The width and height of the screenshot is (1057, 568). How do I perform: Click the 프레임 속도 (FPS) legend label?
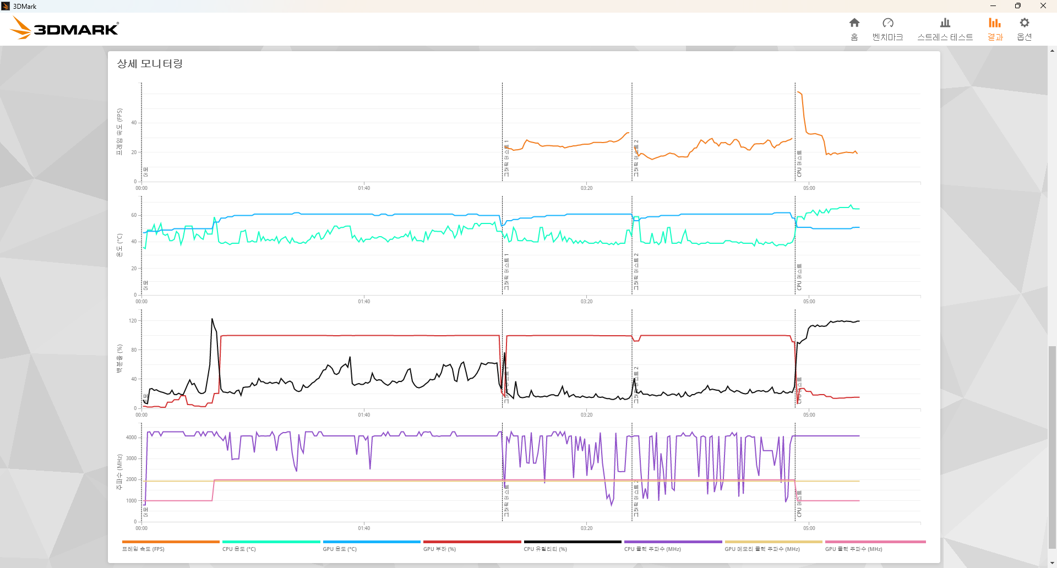click(143, 549)
